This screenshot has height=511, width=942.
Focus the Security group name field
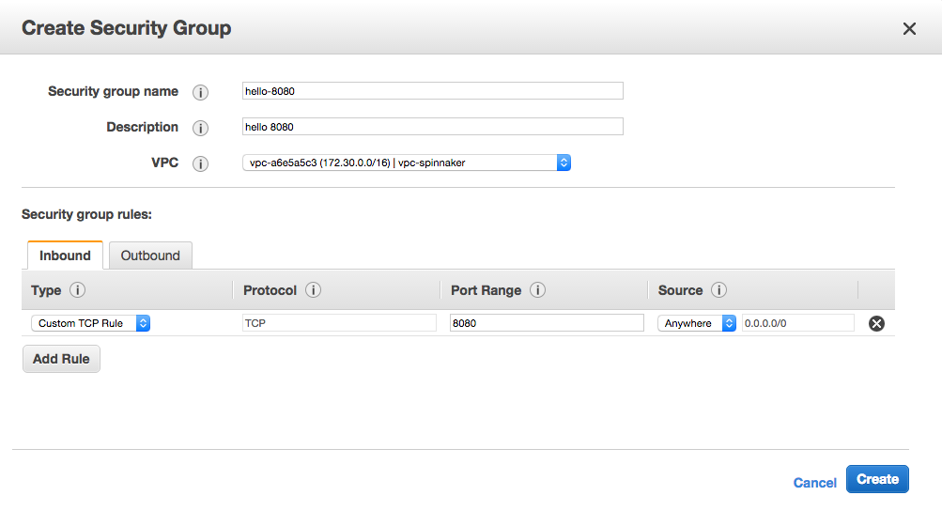[x=432, y=91]
